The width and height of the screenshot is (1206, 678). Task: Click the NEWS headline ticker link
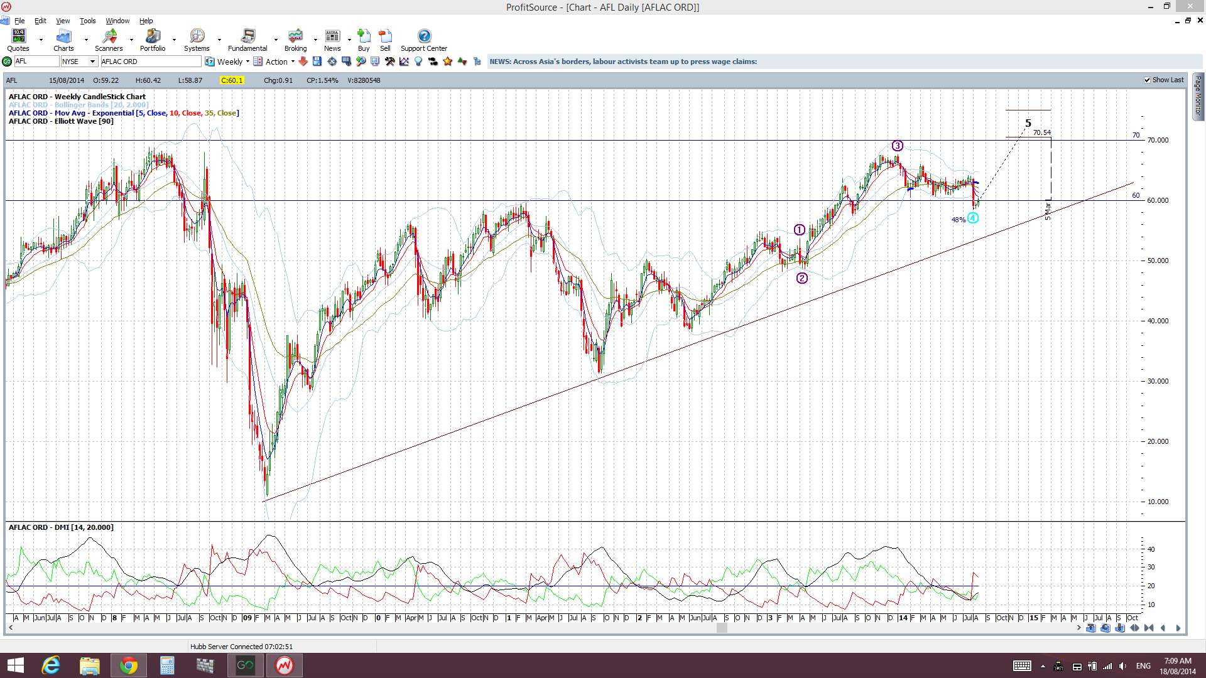point(623,62)
